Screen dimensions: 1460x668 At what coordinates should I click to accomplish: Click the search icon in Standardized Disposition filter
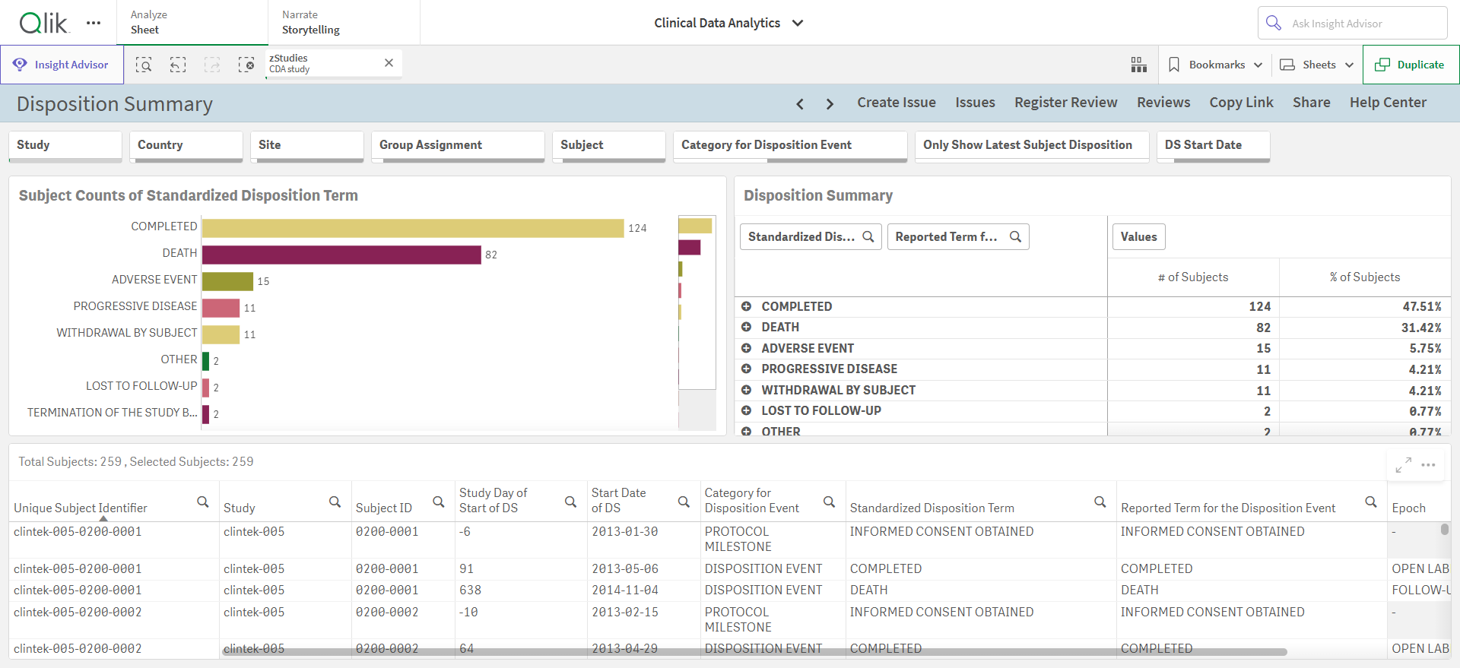pos(868,236)
